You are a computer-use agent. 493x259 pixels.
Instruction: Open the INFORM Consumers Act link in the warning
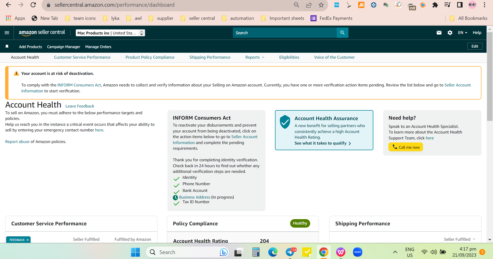click(79, 85)
